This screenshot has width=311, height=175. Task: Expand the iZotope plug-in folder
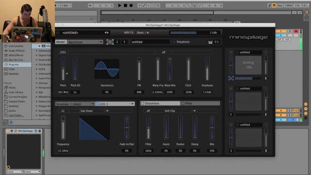click(36, 83)
